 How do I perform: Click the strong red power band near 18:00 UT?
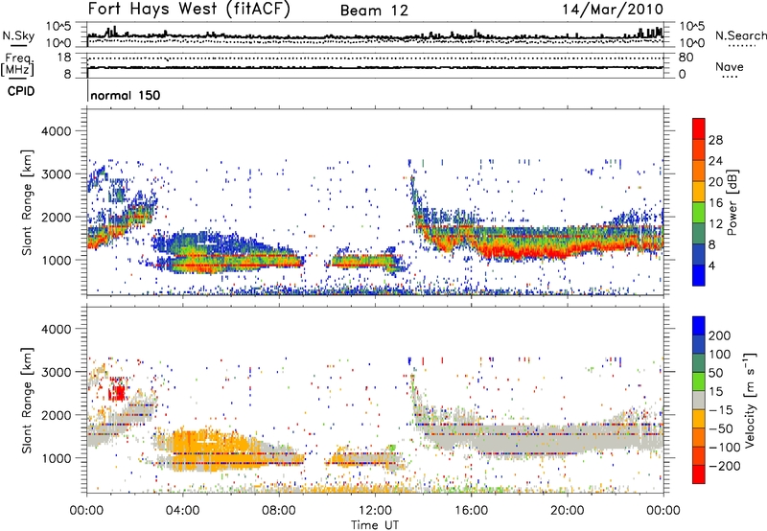pos(523,251)
